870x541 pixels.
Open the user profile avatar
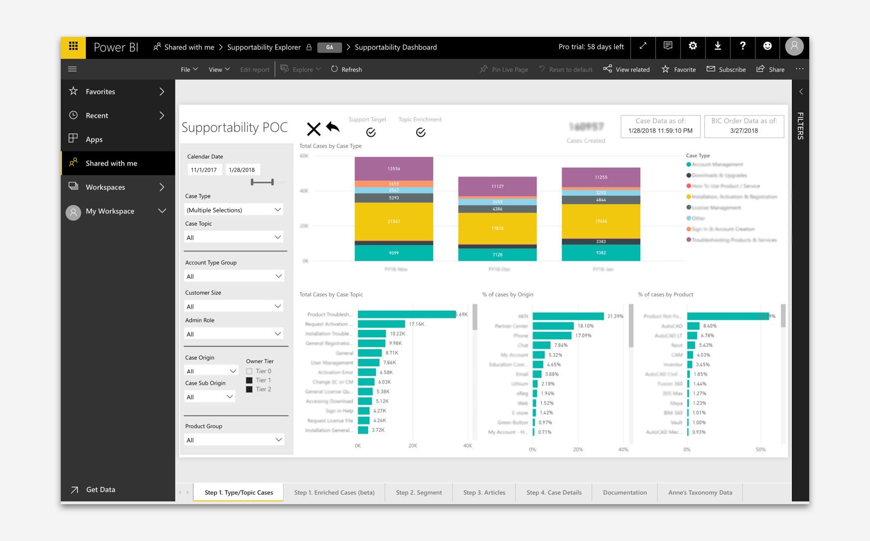coord(794,46)
